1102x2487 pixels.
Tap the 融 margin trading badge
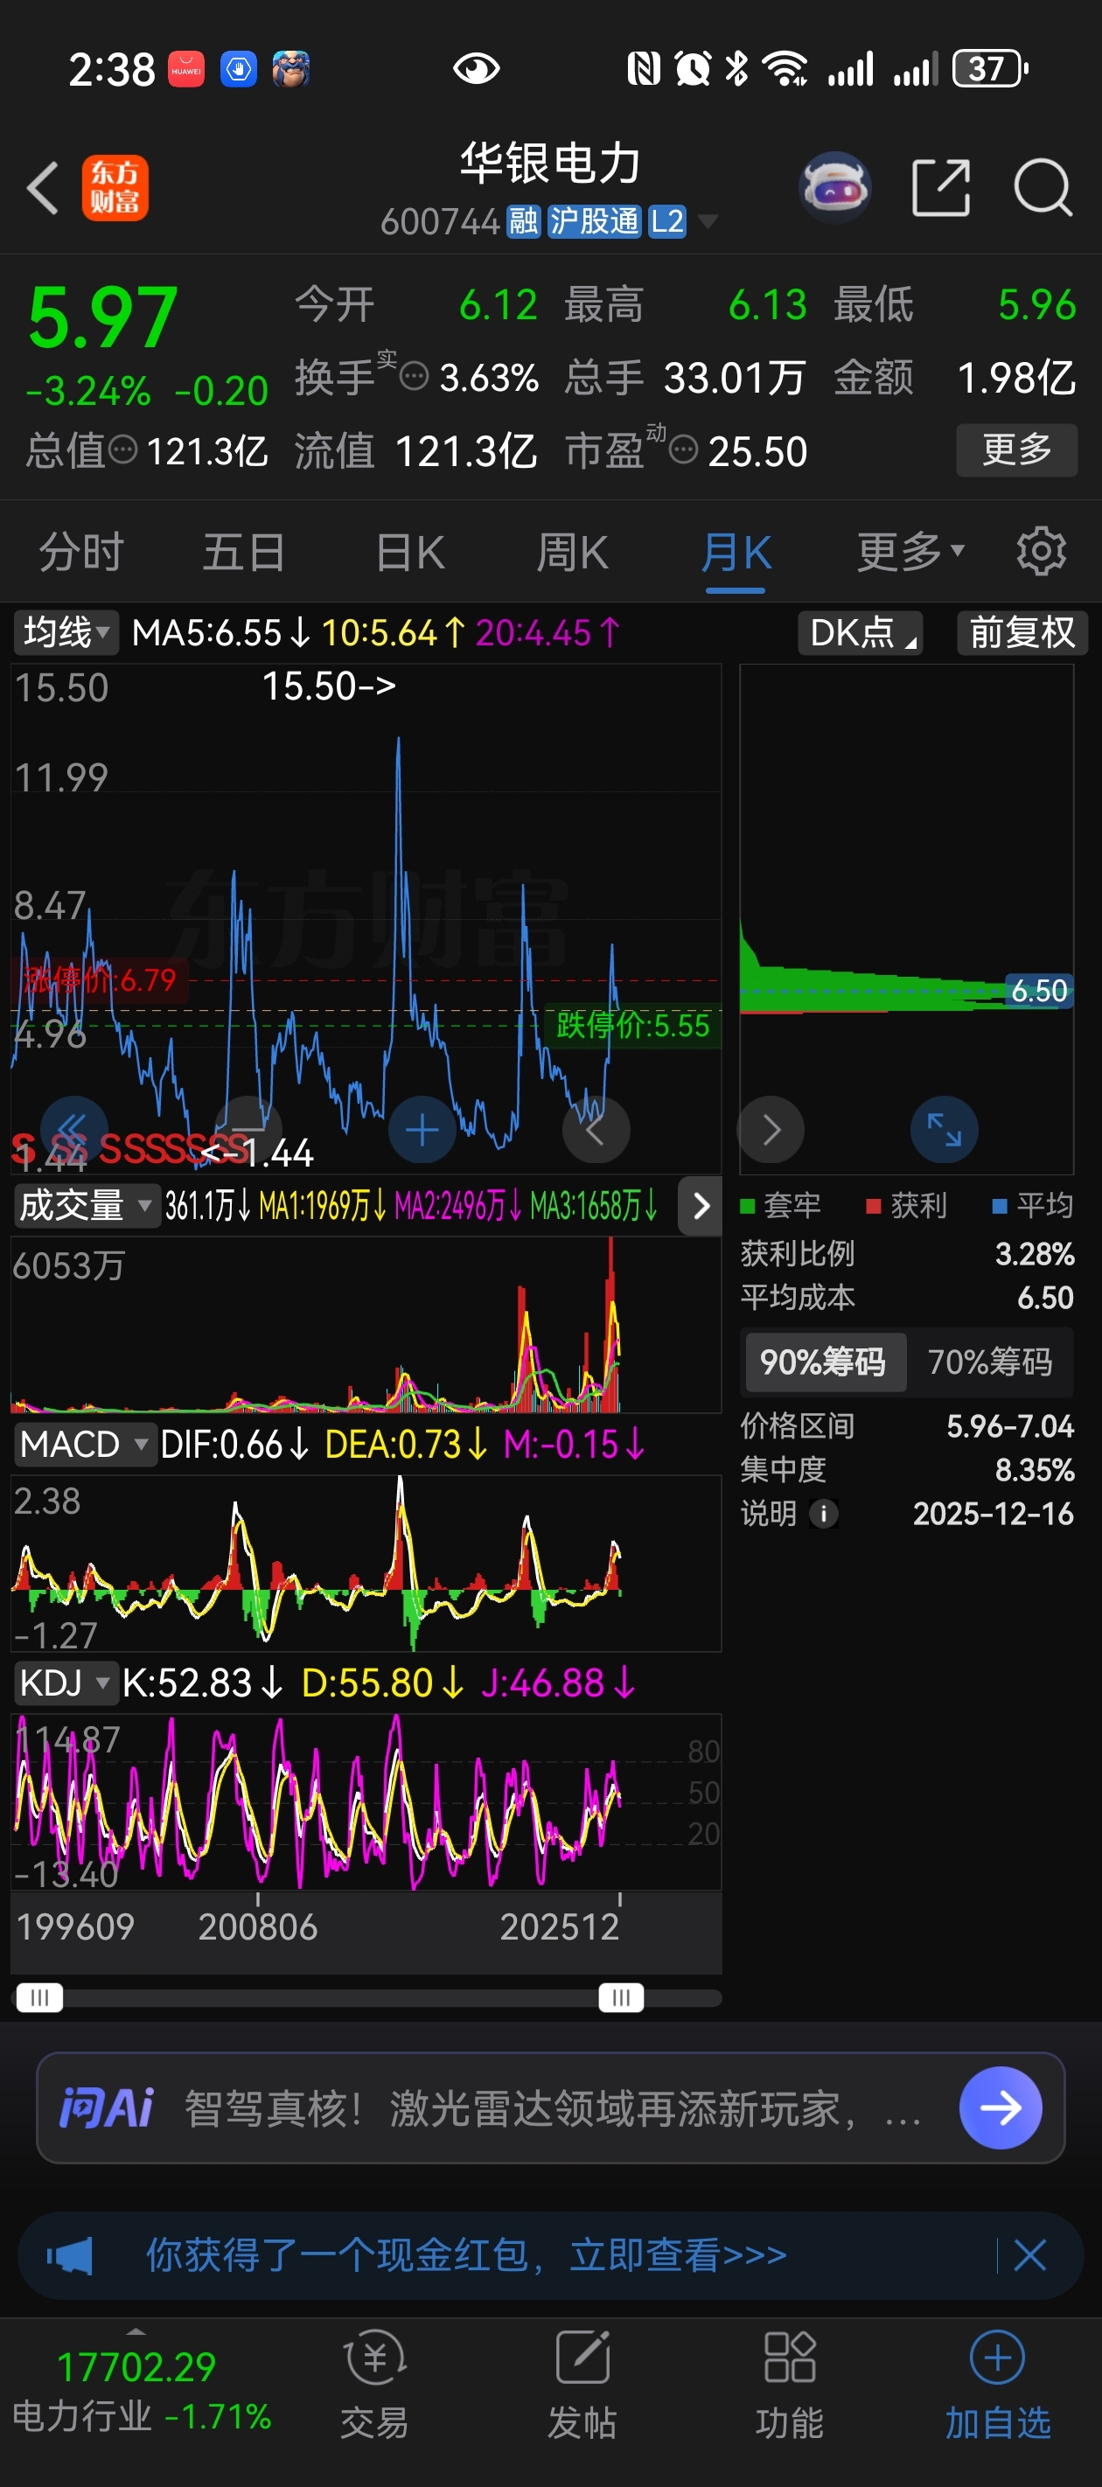524,221
